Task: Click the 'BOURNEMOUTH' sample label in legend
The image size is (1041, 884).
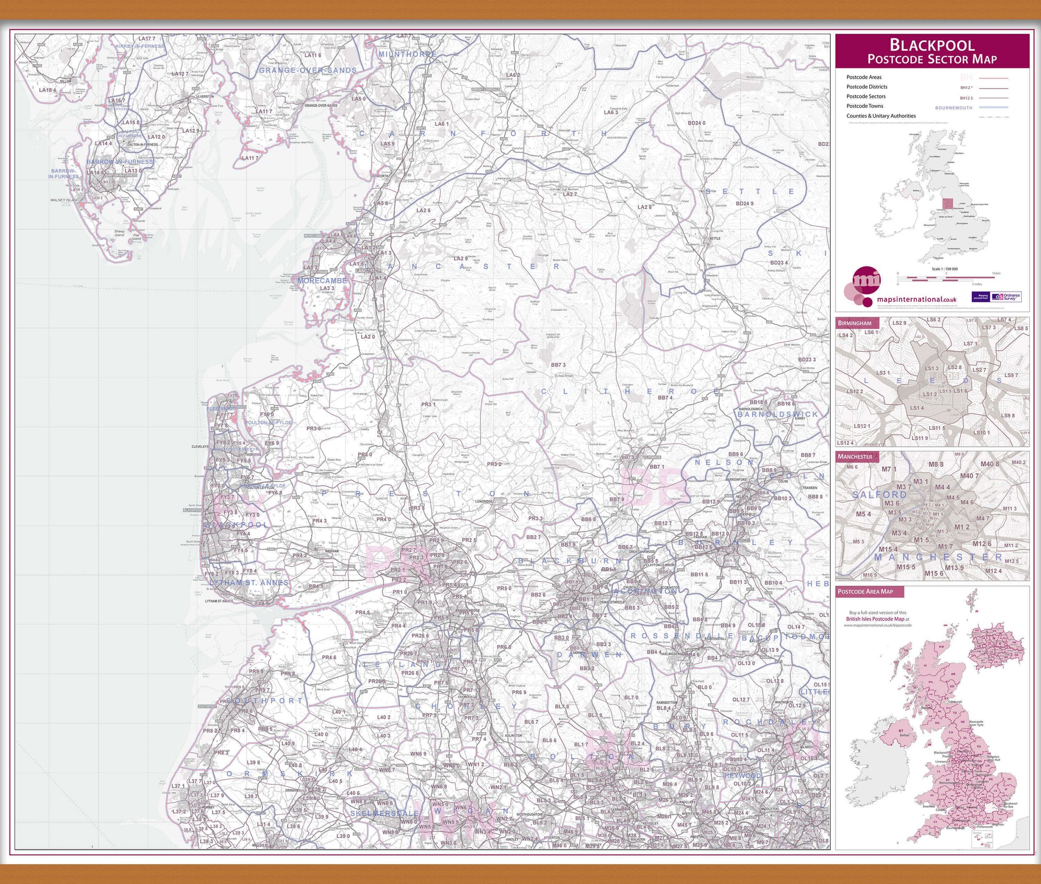Action: (x=953, y=108)
